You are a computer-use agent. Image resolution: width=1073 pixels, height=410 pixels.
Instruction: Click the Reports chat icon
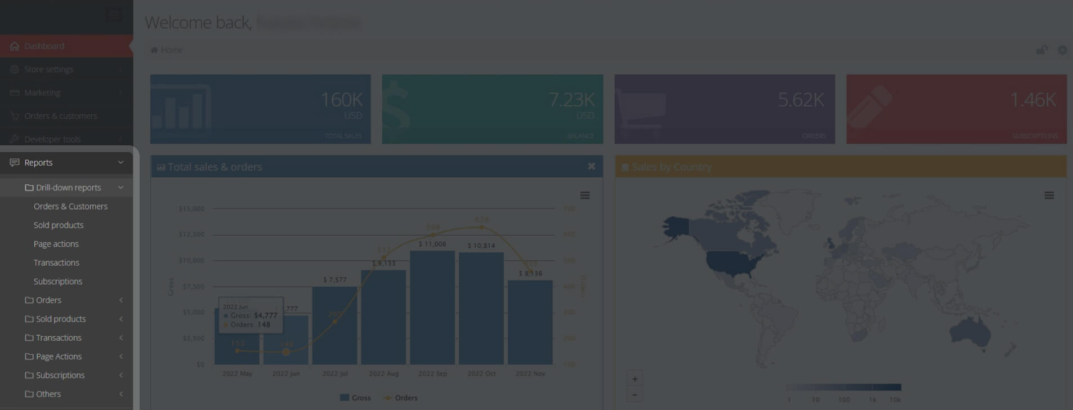pos(15,163)
